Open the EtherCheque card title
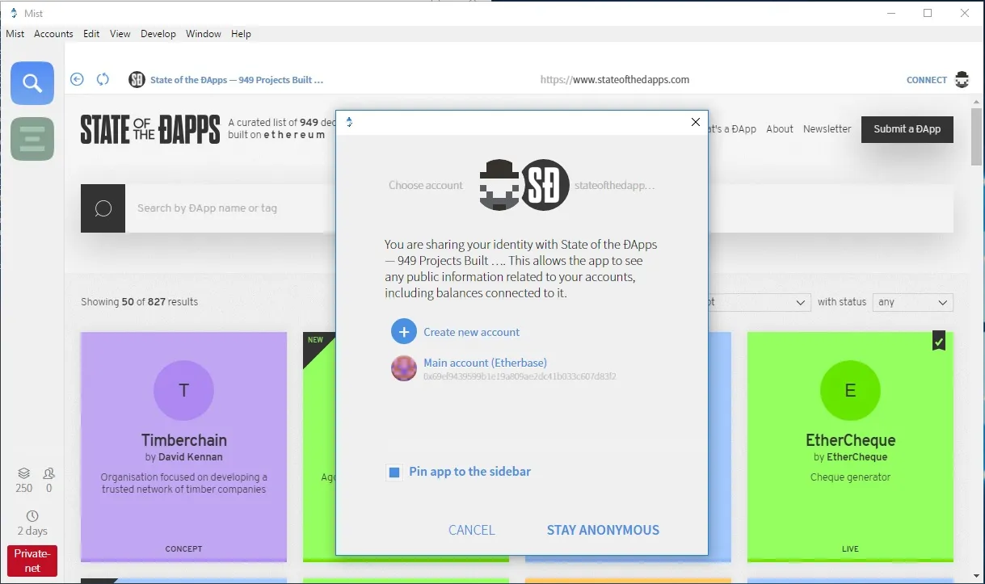The image size is (985, 584). point(851,440)
